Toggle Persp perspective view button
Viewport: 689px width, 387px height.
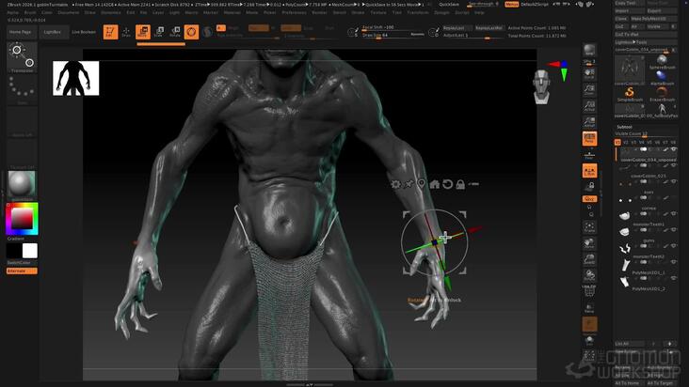click(x=589, y=139)
